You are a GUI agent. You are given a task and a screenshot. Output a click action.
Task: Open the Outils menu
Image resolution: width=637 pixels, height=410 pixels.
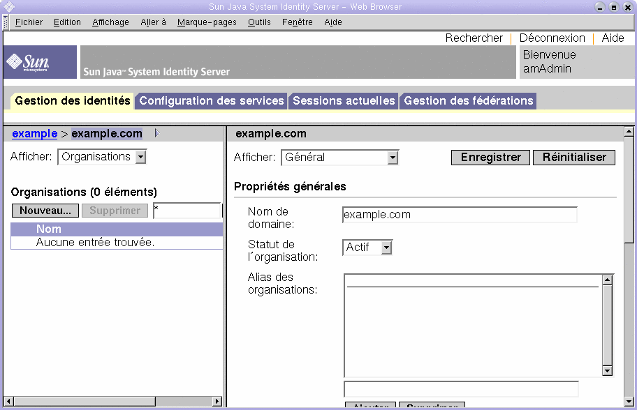tap(259, 22)
